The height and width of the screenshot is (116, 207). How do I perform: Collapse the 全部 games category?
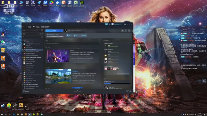point(23,40)
